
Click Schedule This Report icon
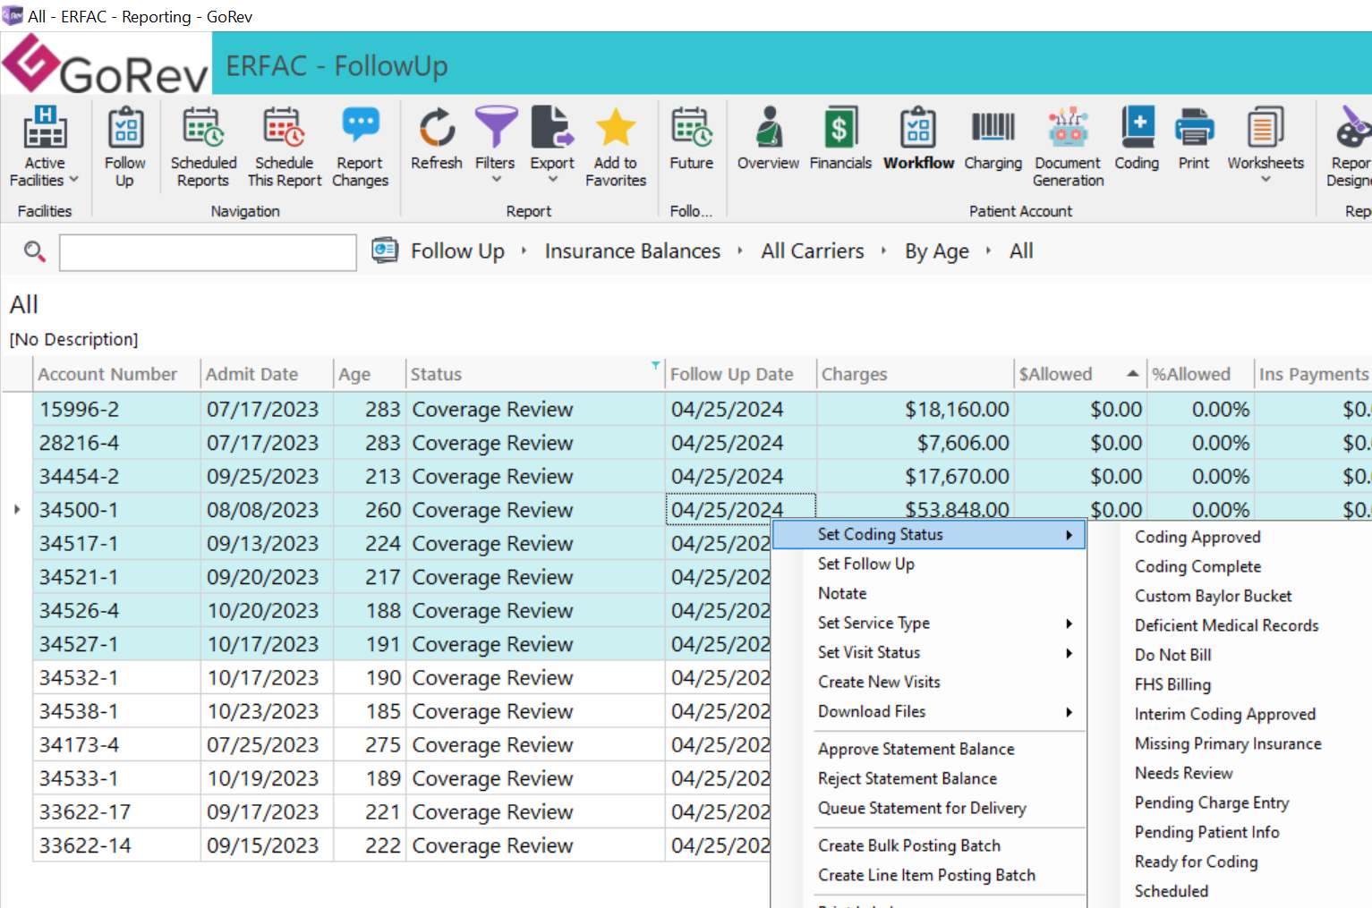284,127
